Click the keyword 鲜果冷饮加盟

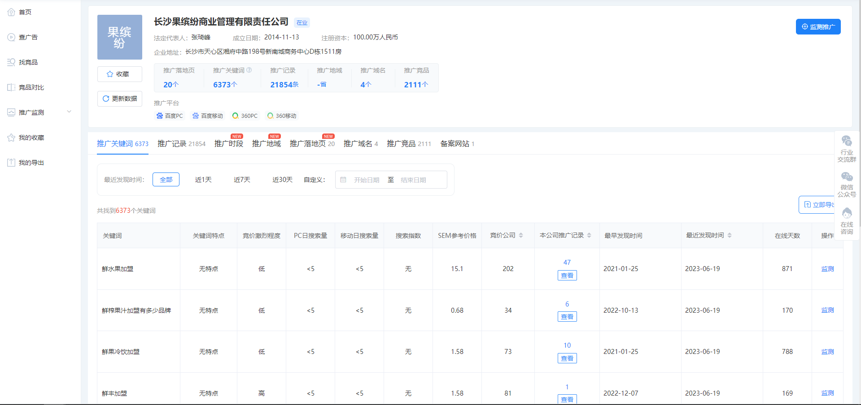click(121, 352)
